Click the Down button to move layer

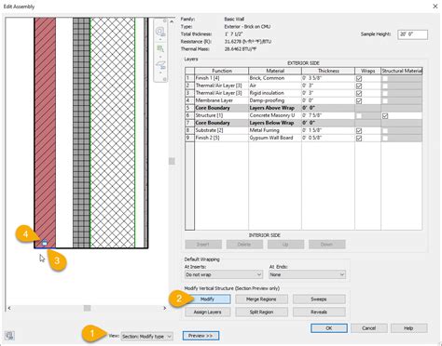click(326, 245)
